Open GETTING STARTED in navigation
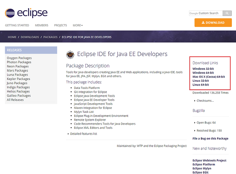Viewport: 236px width, 174px height. click(17, 25)
